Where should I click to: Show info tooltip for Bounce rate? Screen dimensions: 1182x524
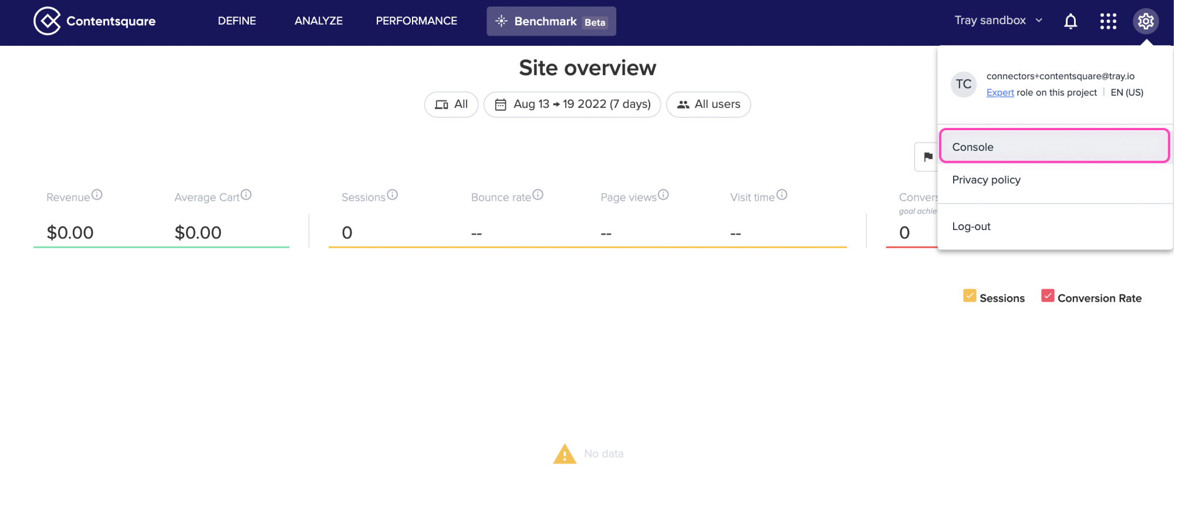click(538, 195)
